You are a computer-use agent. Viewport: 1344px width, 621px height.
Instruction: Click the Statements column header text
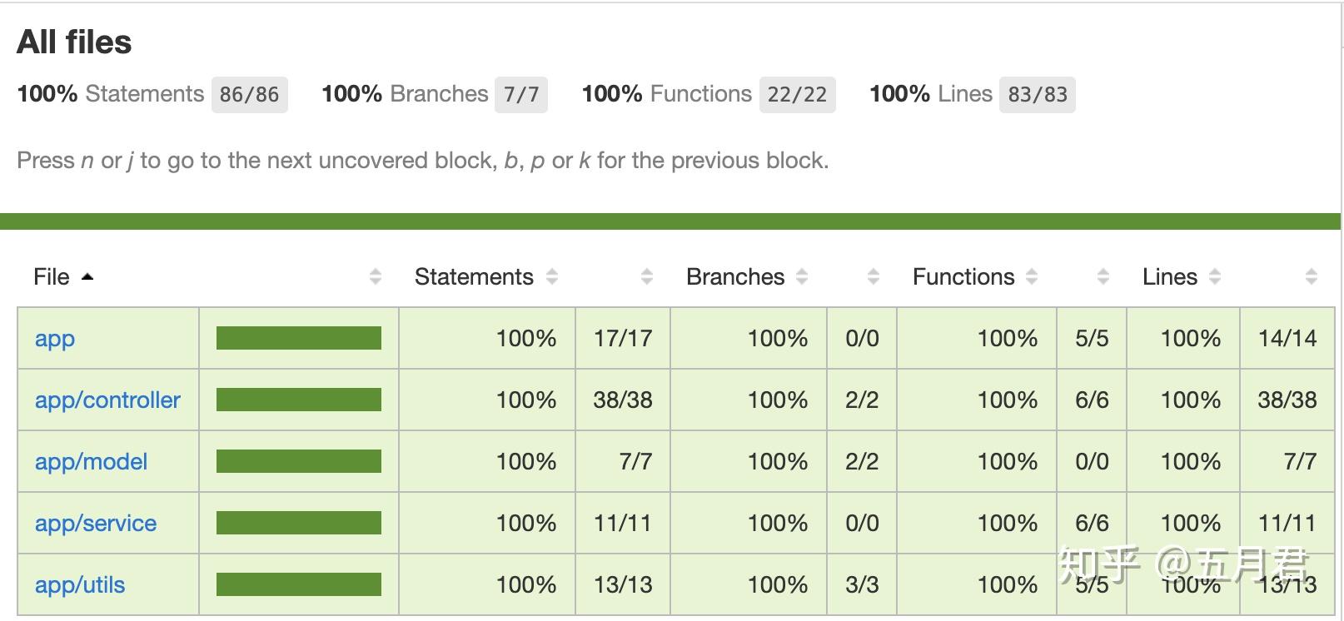(x=474, y=277)
